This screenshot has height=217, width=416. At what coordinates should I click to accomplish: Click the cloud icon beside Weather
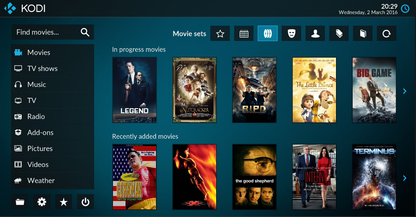18,181
